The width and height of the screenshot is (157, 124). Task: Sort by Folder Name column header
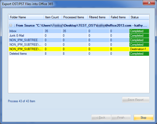26,17
